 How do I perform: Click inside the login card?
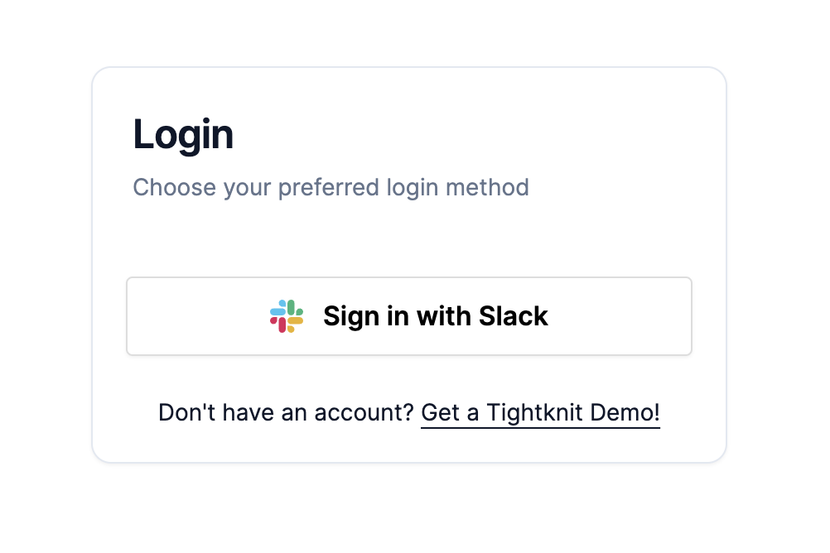point(409,240)
